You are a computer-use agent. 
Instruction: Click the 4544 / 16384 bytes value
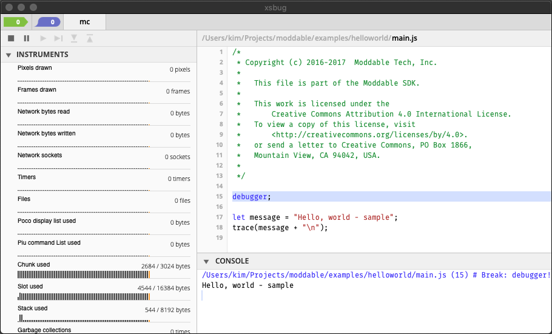click(x=164, y=288)
